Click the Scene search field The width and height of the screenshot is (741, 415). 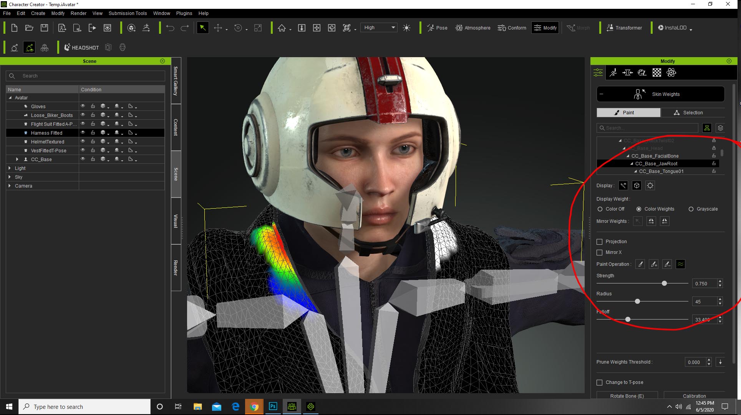[85, 76]
